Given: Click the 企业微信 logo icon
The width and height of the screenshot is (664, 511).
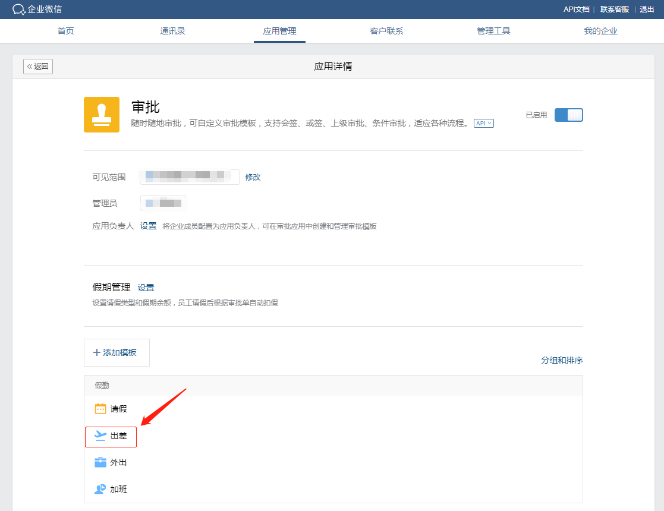Looking at the screenshot, I should pos(19,10).
